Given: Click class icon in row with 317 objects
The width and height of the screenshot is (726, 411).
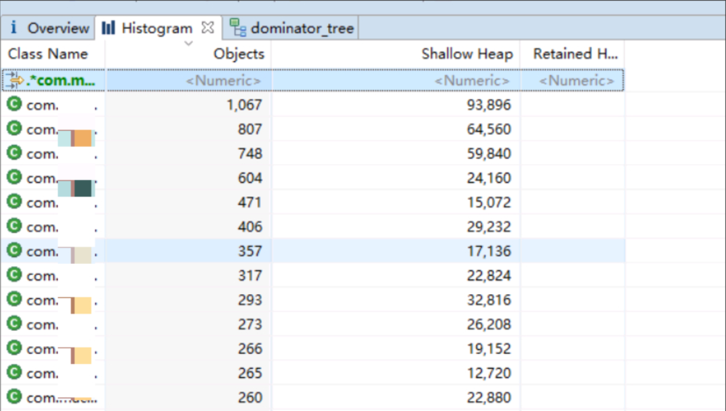Looking at the screenshot, I should [14, 275].
